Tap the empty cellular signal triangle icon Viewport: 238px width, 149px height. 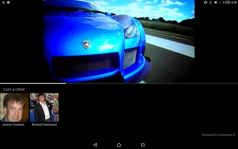[x=220, y=2]
